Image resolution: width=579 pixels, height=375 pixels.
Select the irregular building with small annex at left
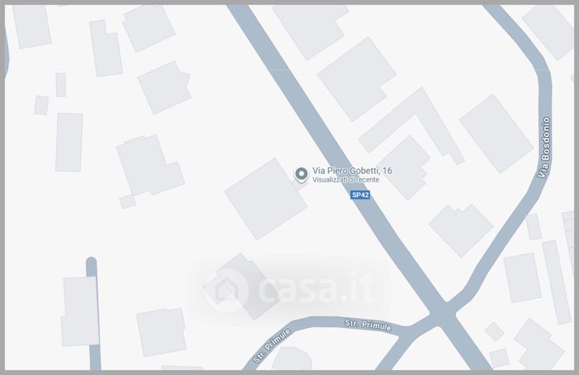coord(150,171)
